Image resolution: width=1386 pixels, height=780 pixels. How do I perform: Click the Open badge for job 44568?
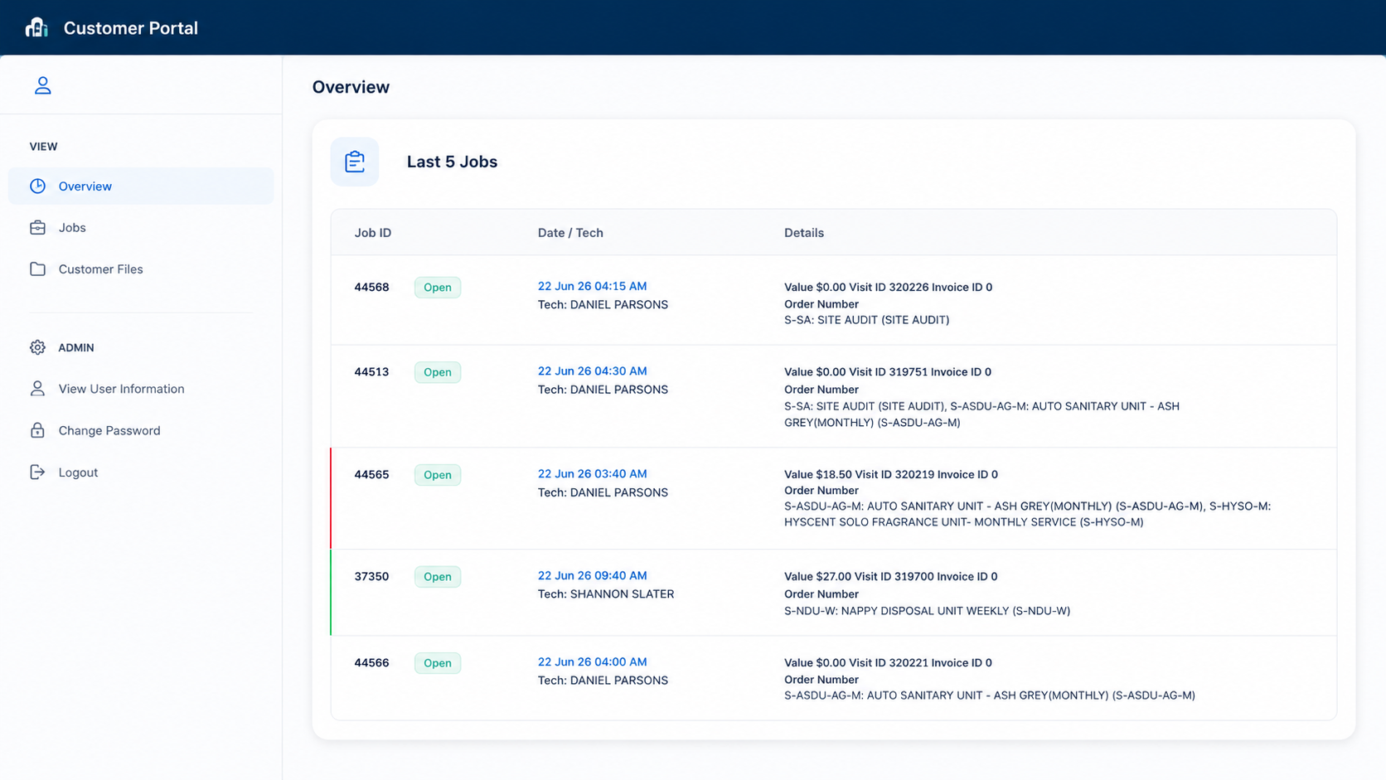pos(438,288)
